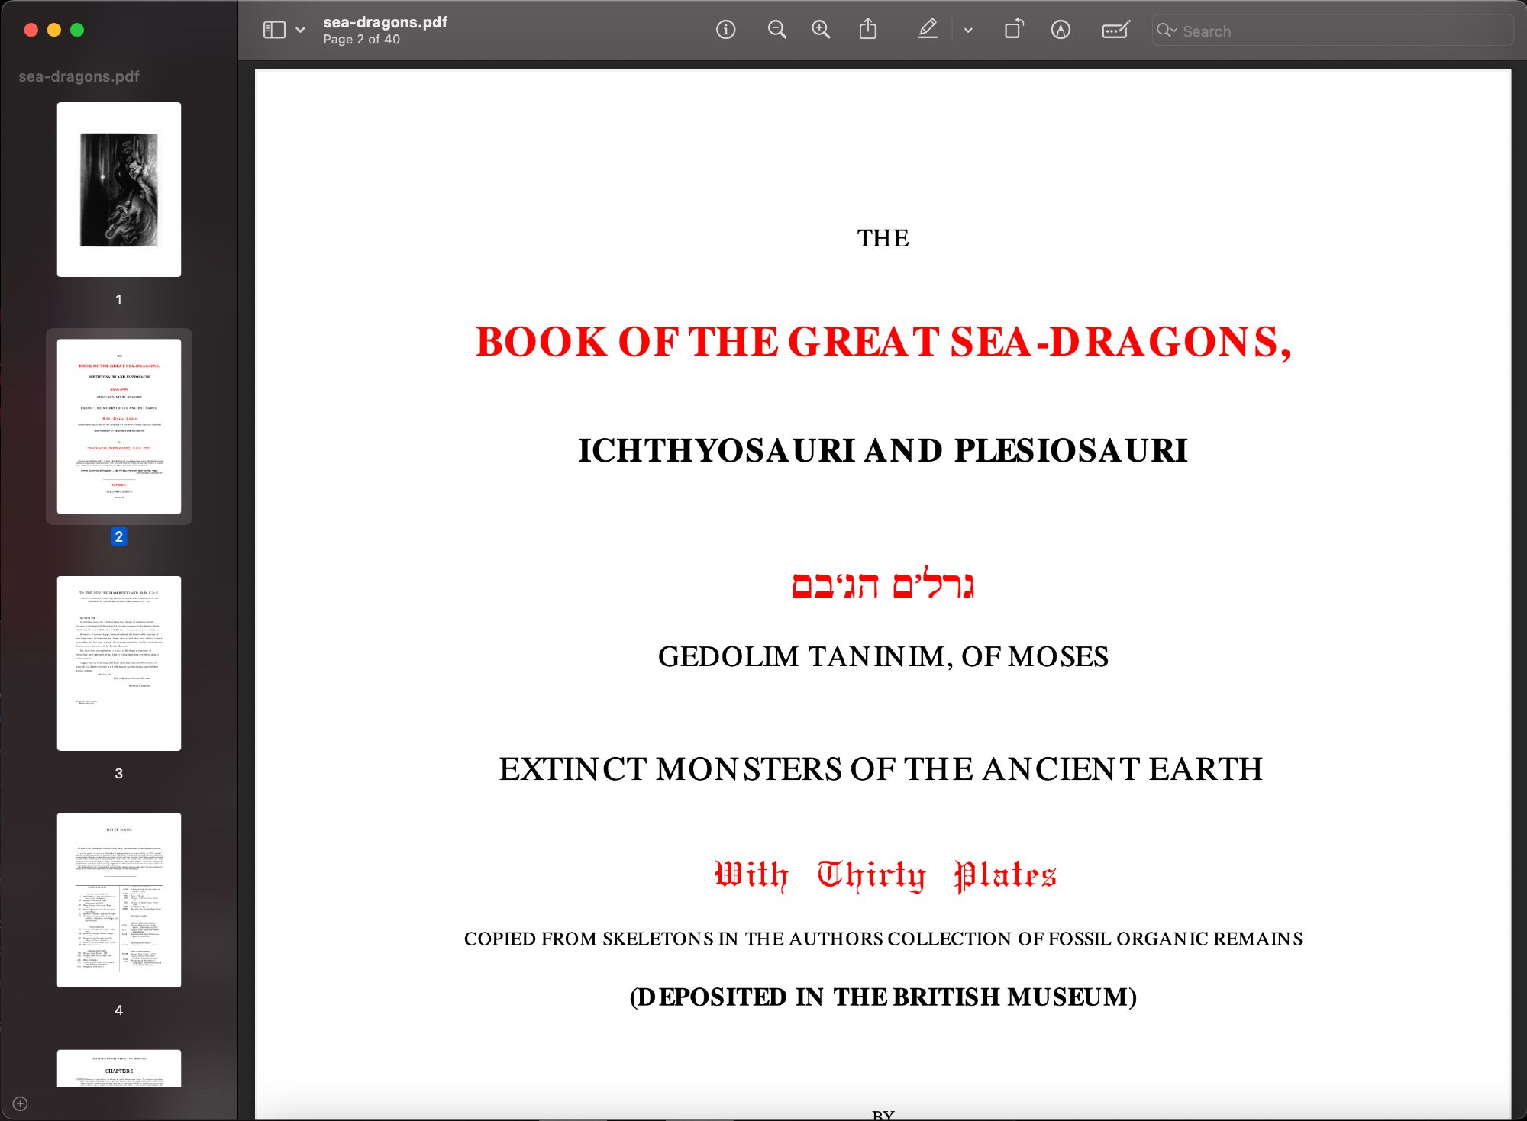Click the word 'THE' at page top
This screenshot has width=1527, height=1121.
click(883, 238)
